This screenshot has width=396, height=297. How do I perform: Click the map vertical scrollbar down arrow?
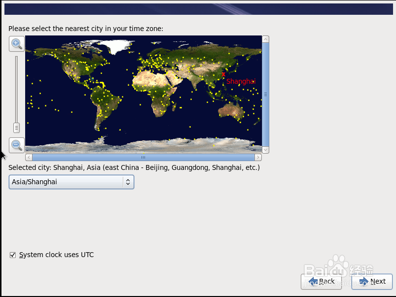(265, 150)
